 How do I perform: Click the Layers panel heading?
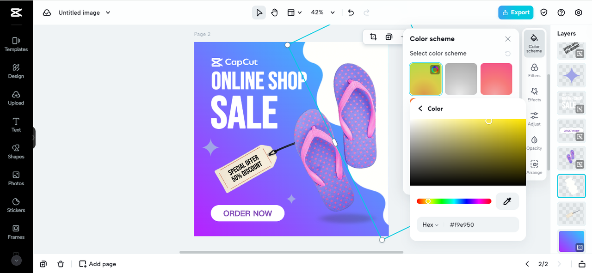pos(566,33)
